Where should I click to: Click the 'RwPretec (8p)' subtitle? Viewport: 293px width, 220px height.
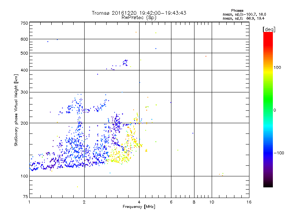coord(139,18)
